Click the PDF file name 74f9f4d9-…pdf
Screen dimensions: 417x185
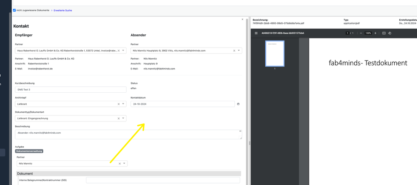pyautogui.click(x=278, y=24)
